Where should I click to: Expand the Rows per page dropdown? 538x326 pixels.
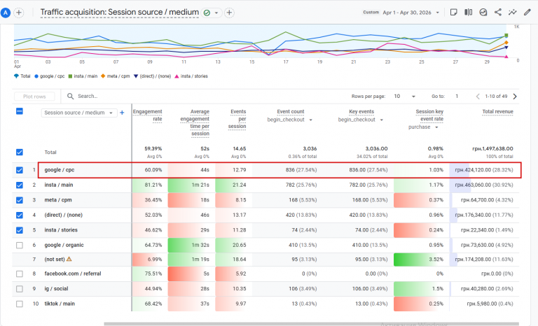tap(405, 97)
